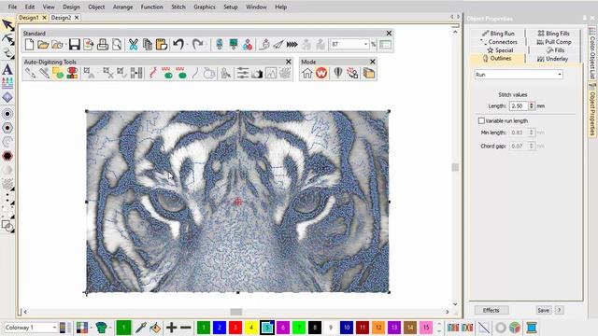The image size is (598, 336).
Task: Click the camera icon in Auto-Digitizing Tools
Action: coord(257,73)
